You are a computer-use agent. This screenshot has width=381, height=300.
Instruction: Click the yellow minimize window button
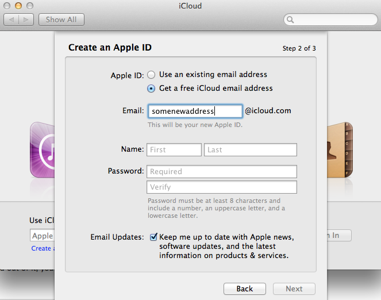pyautogui.click(x=18, y=6)
